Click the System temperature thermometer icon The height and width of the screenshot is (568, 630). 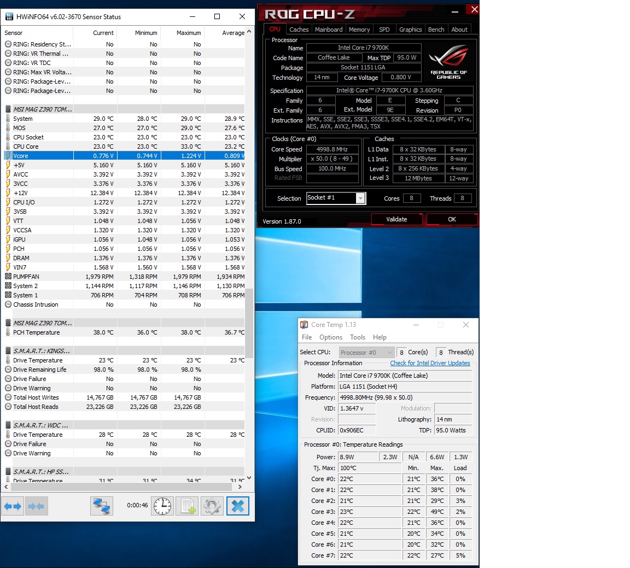(x=8, y=119)
